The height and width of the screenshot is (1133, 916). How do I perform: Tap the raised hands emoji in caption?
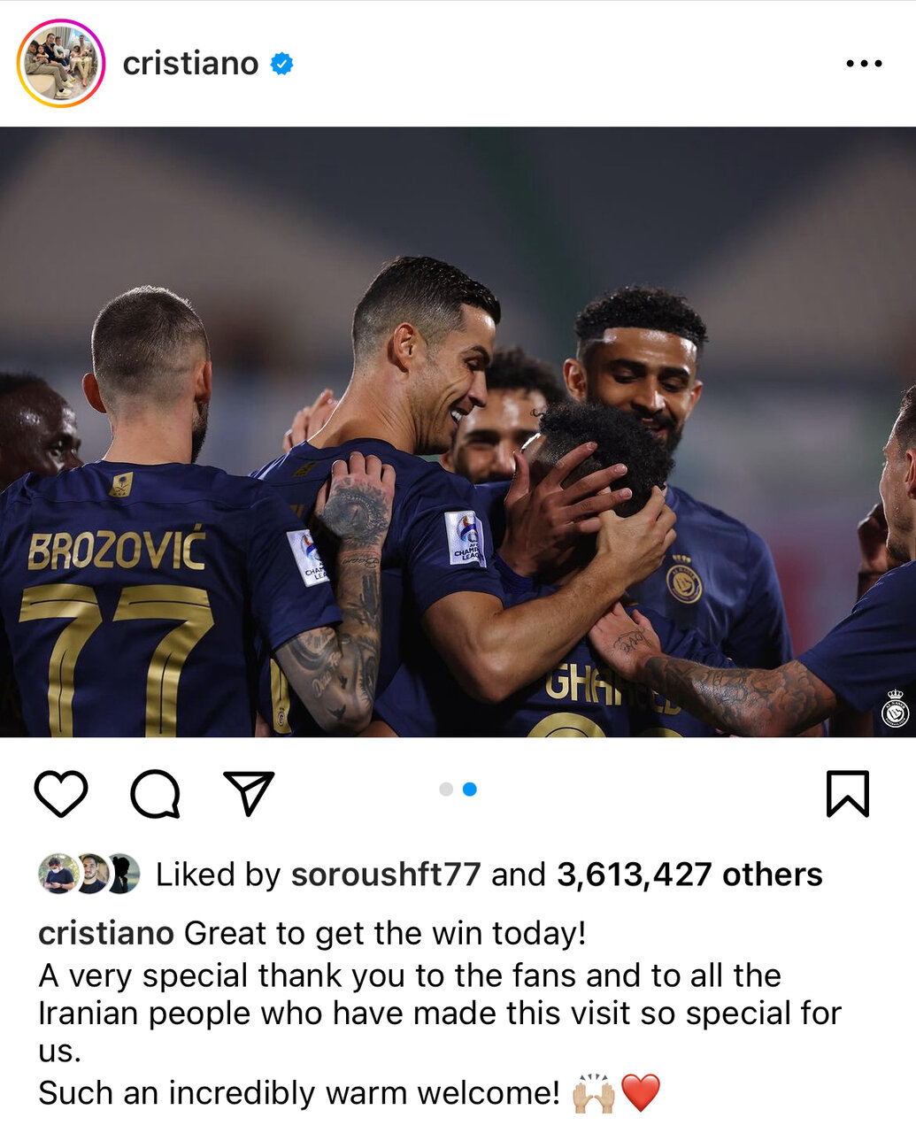click(594, 1093)
